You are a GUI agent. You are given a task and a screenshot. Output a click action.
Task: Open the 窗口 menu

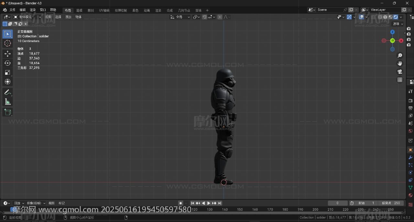coord(43,10)
